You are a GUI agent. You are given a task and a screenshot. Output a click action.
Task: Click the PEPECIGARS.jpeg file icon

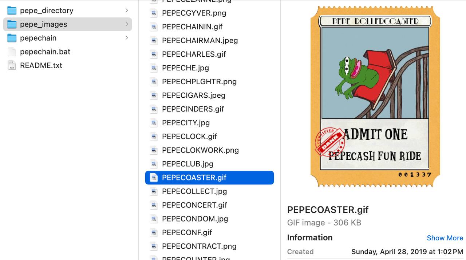(x=154, y=96)
